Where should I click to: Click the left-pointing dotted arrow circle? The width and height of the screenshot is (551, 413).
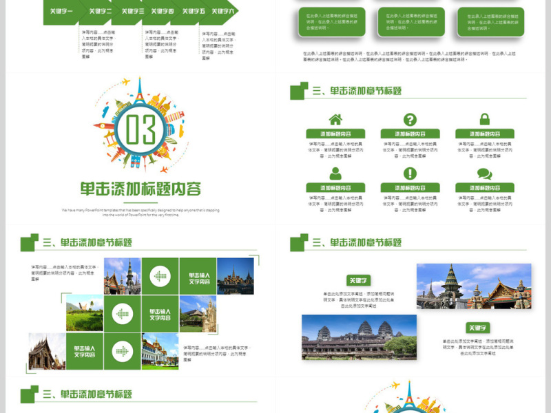tap(123, 314)
